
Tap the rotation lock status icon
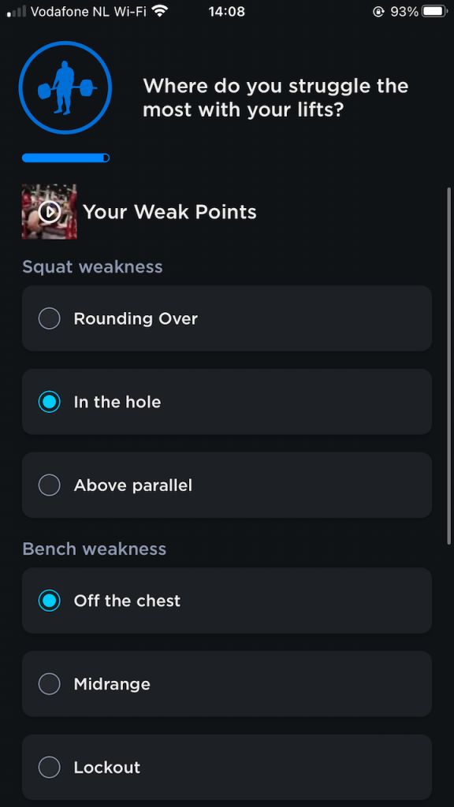(378, 11)
